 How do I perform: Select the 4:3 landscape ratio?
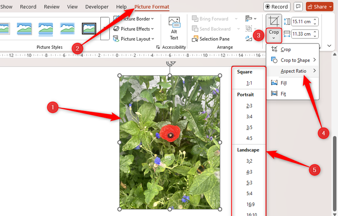tap(249, 172)
